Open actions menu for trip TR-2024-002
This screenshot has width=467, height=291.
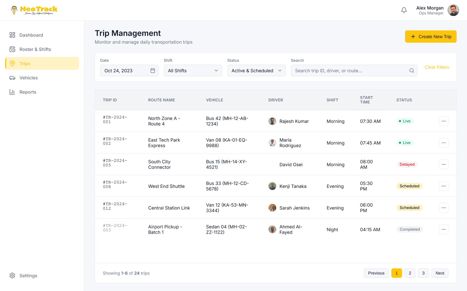pyautogui.click(x=444, y=143)
